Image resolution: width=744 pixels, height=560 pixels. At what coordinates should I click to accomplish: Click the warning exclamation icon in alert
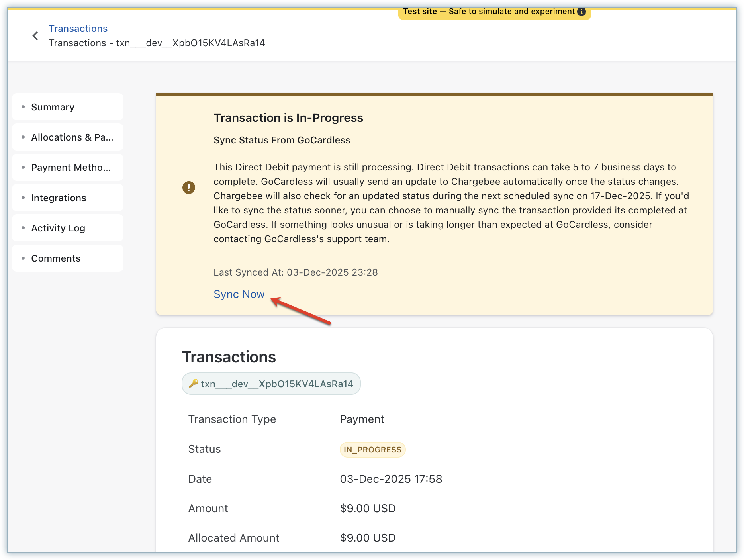tap(189, 187)
